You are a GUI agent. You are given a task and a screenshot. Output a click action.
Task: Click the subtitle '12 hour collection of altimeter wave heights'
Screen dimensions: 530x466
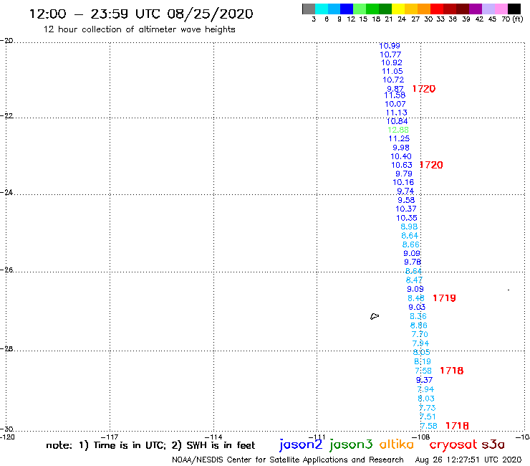pos(139,29)
